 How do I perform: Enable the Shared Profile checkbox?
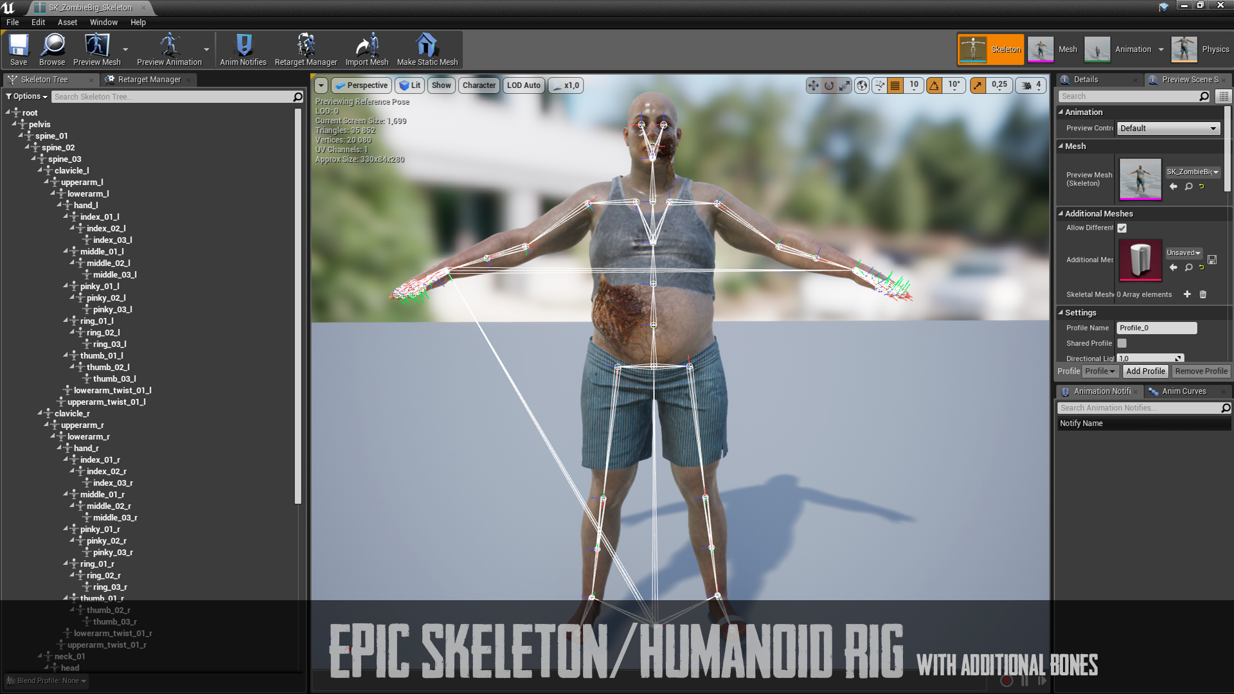click(x=1122, y=343)
